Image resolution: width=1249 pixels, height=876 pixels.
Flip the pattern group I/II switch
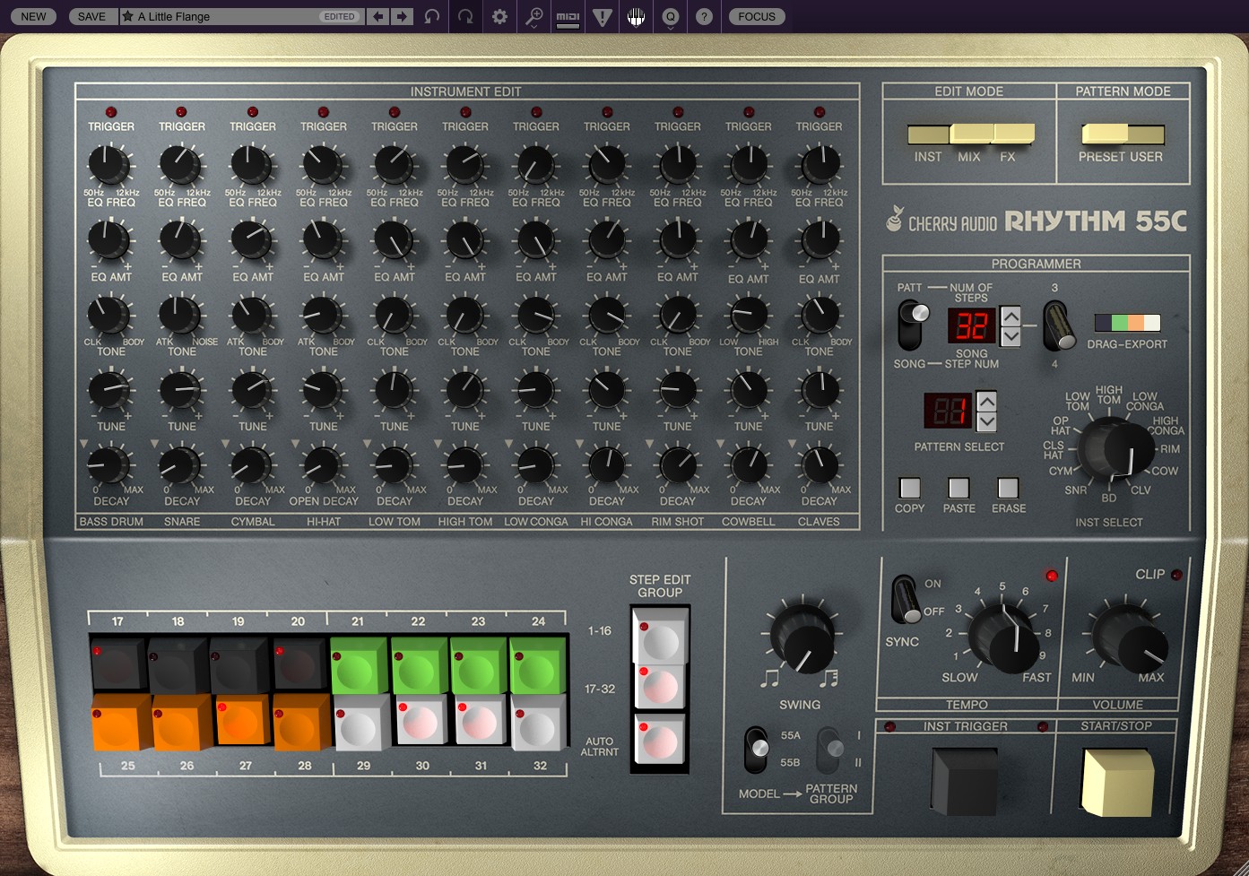point(830,750)
